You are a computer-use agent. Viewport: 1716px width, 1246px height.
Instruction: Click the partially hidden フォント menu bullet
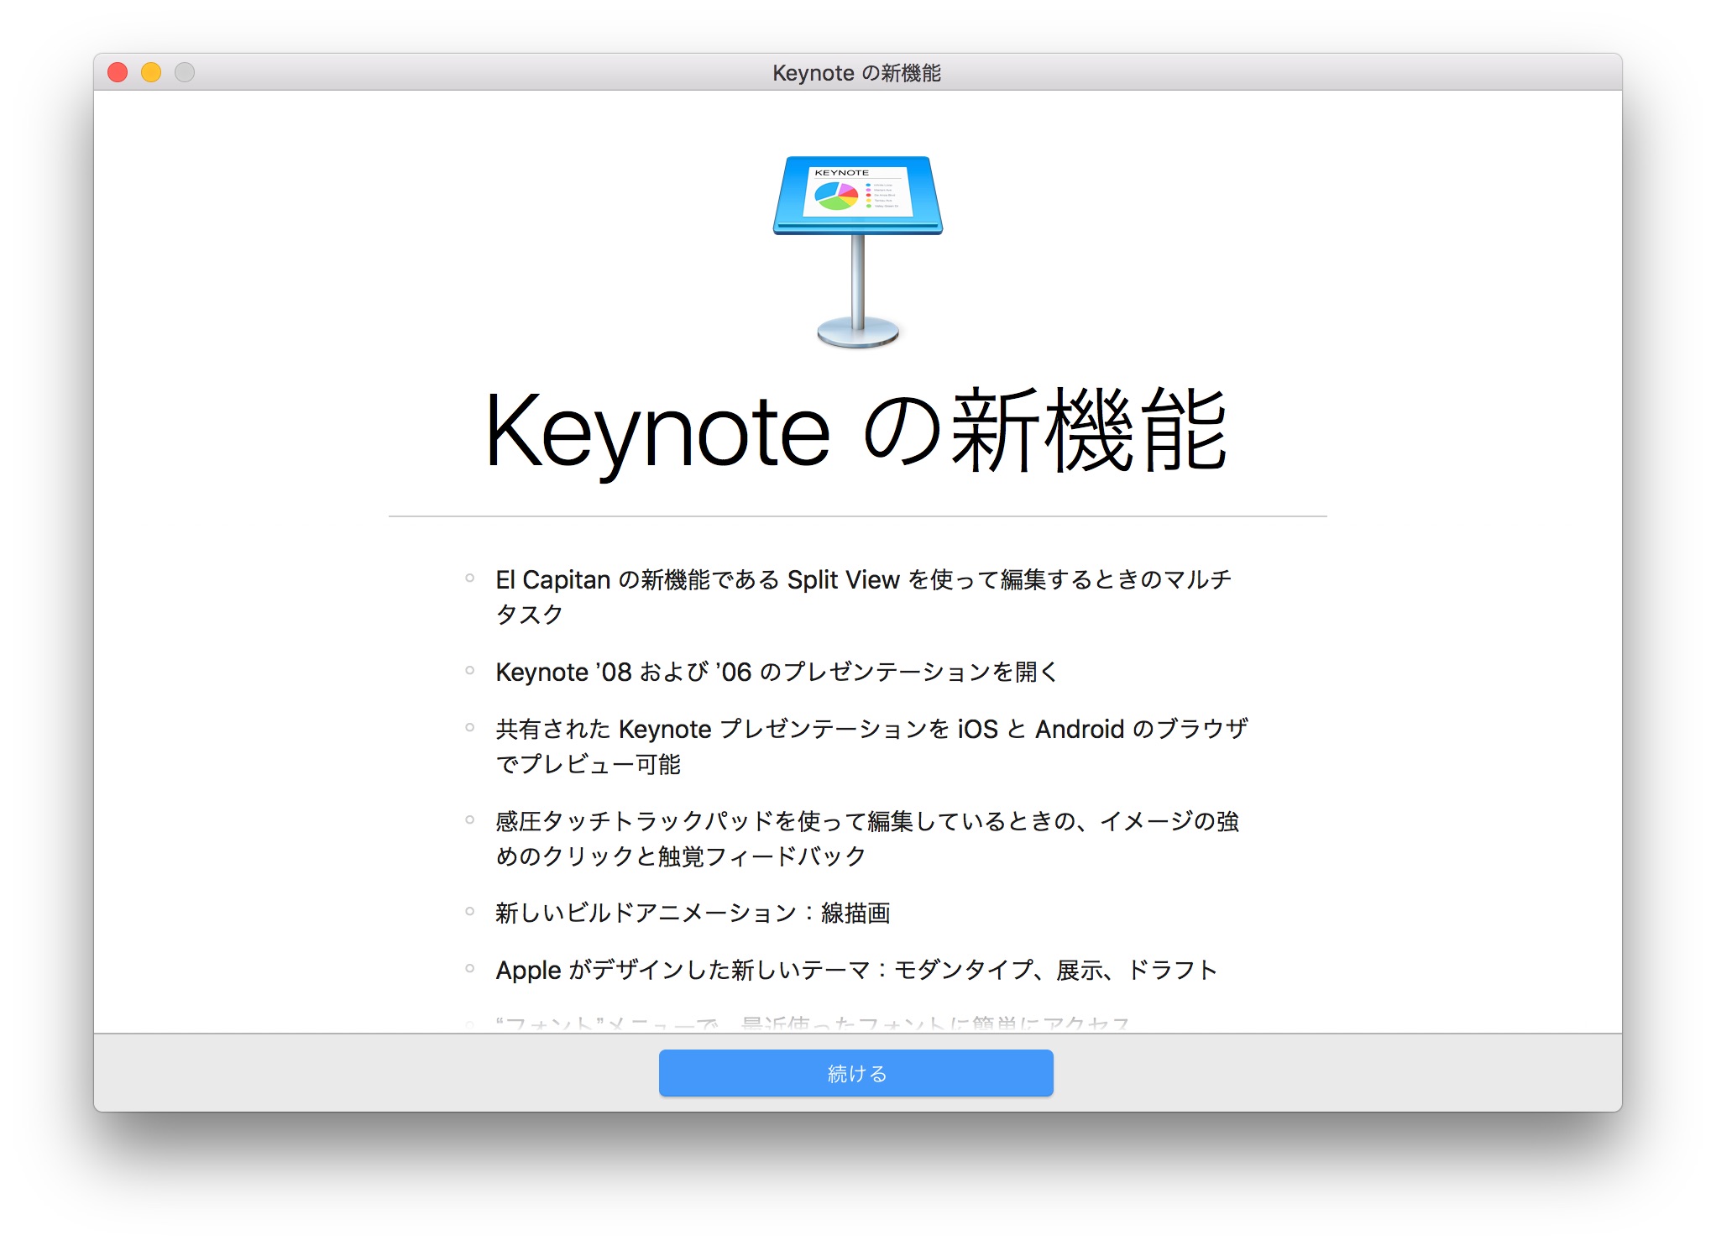point(812,1023)
